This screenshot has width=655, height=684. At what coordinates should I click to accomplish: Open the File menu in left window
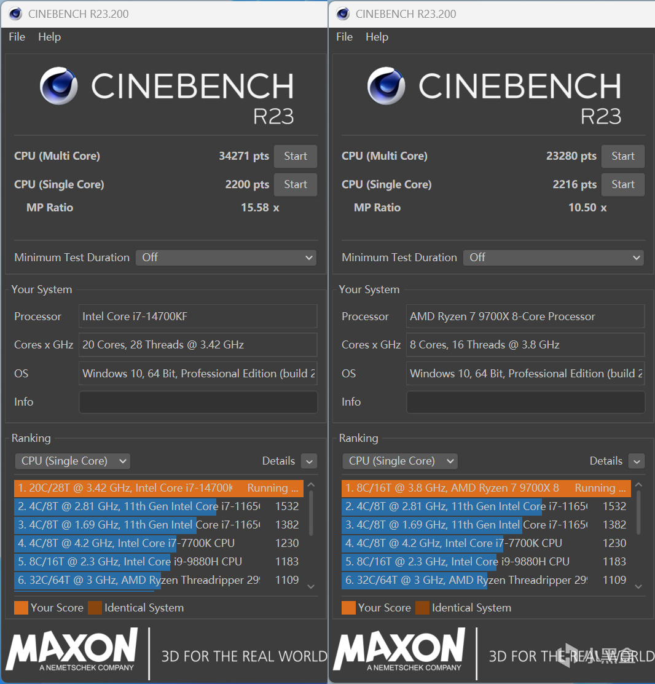click(x=17, y=37)
